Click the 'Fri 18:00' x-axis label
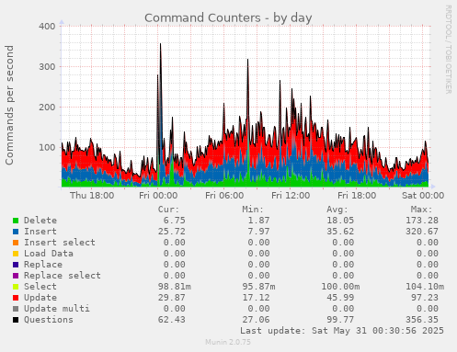457x352 pixels. 357,196
